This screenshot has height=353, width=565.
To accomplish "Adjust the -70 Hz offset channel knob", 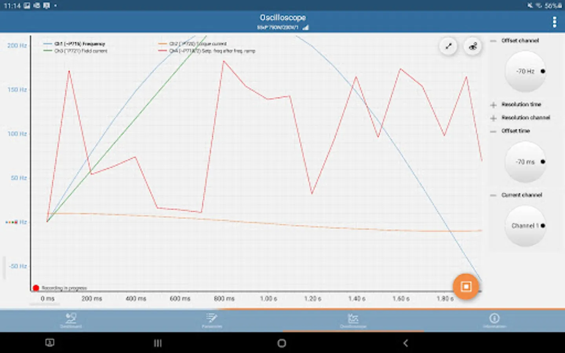I will click(x=525, y=71).
